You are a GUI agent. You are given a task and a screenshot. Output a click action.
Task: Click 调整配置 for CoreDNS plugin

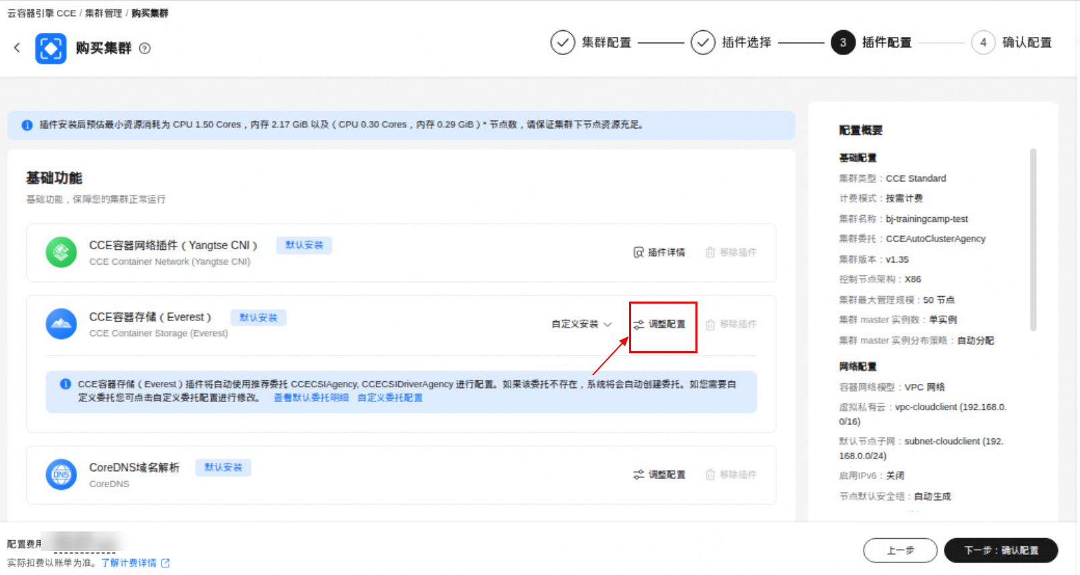click(659, 474)
